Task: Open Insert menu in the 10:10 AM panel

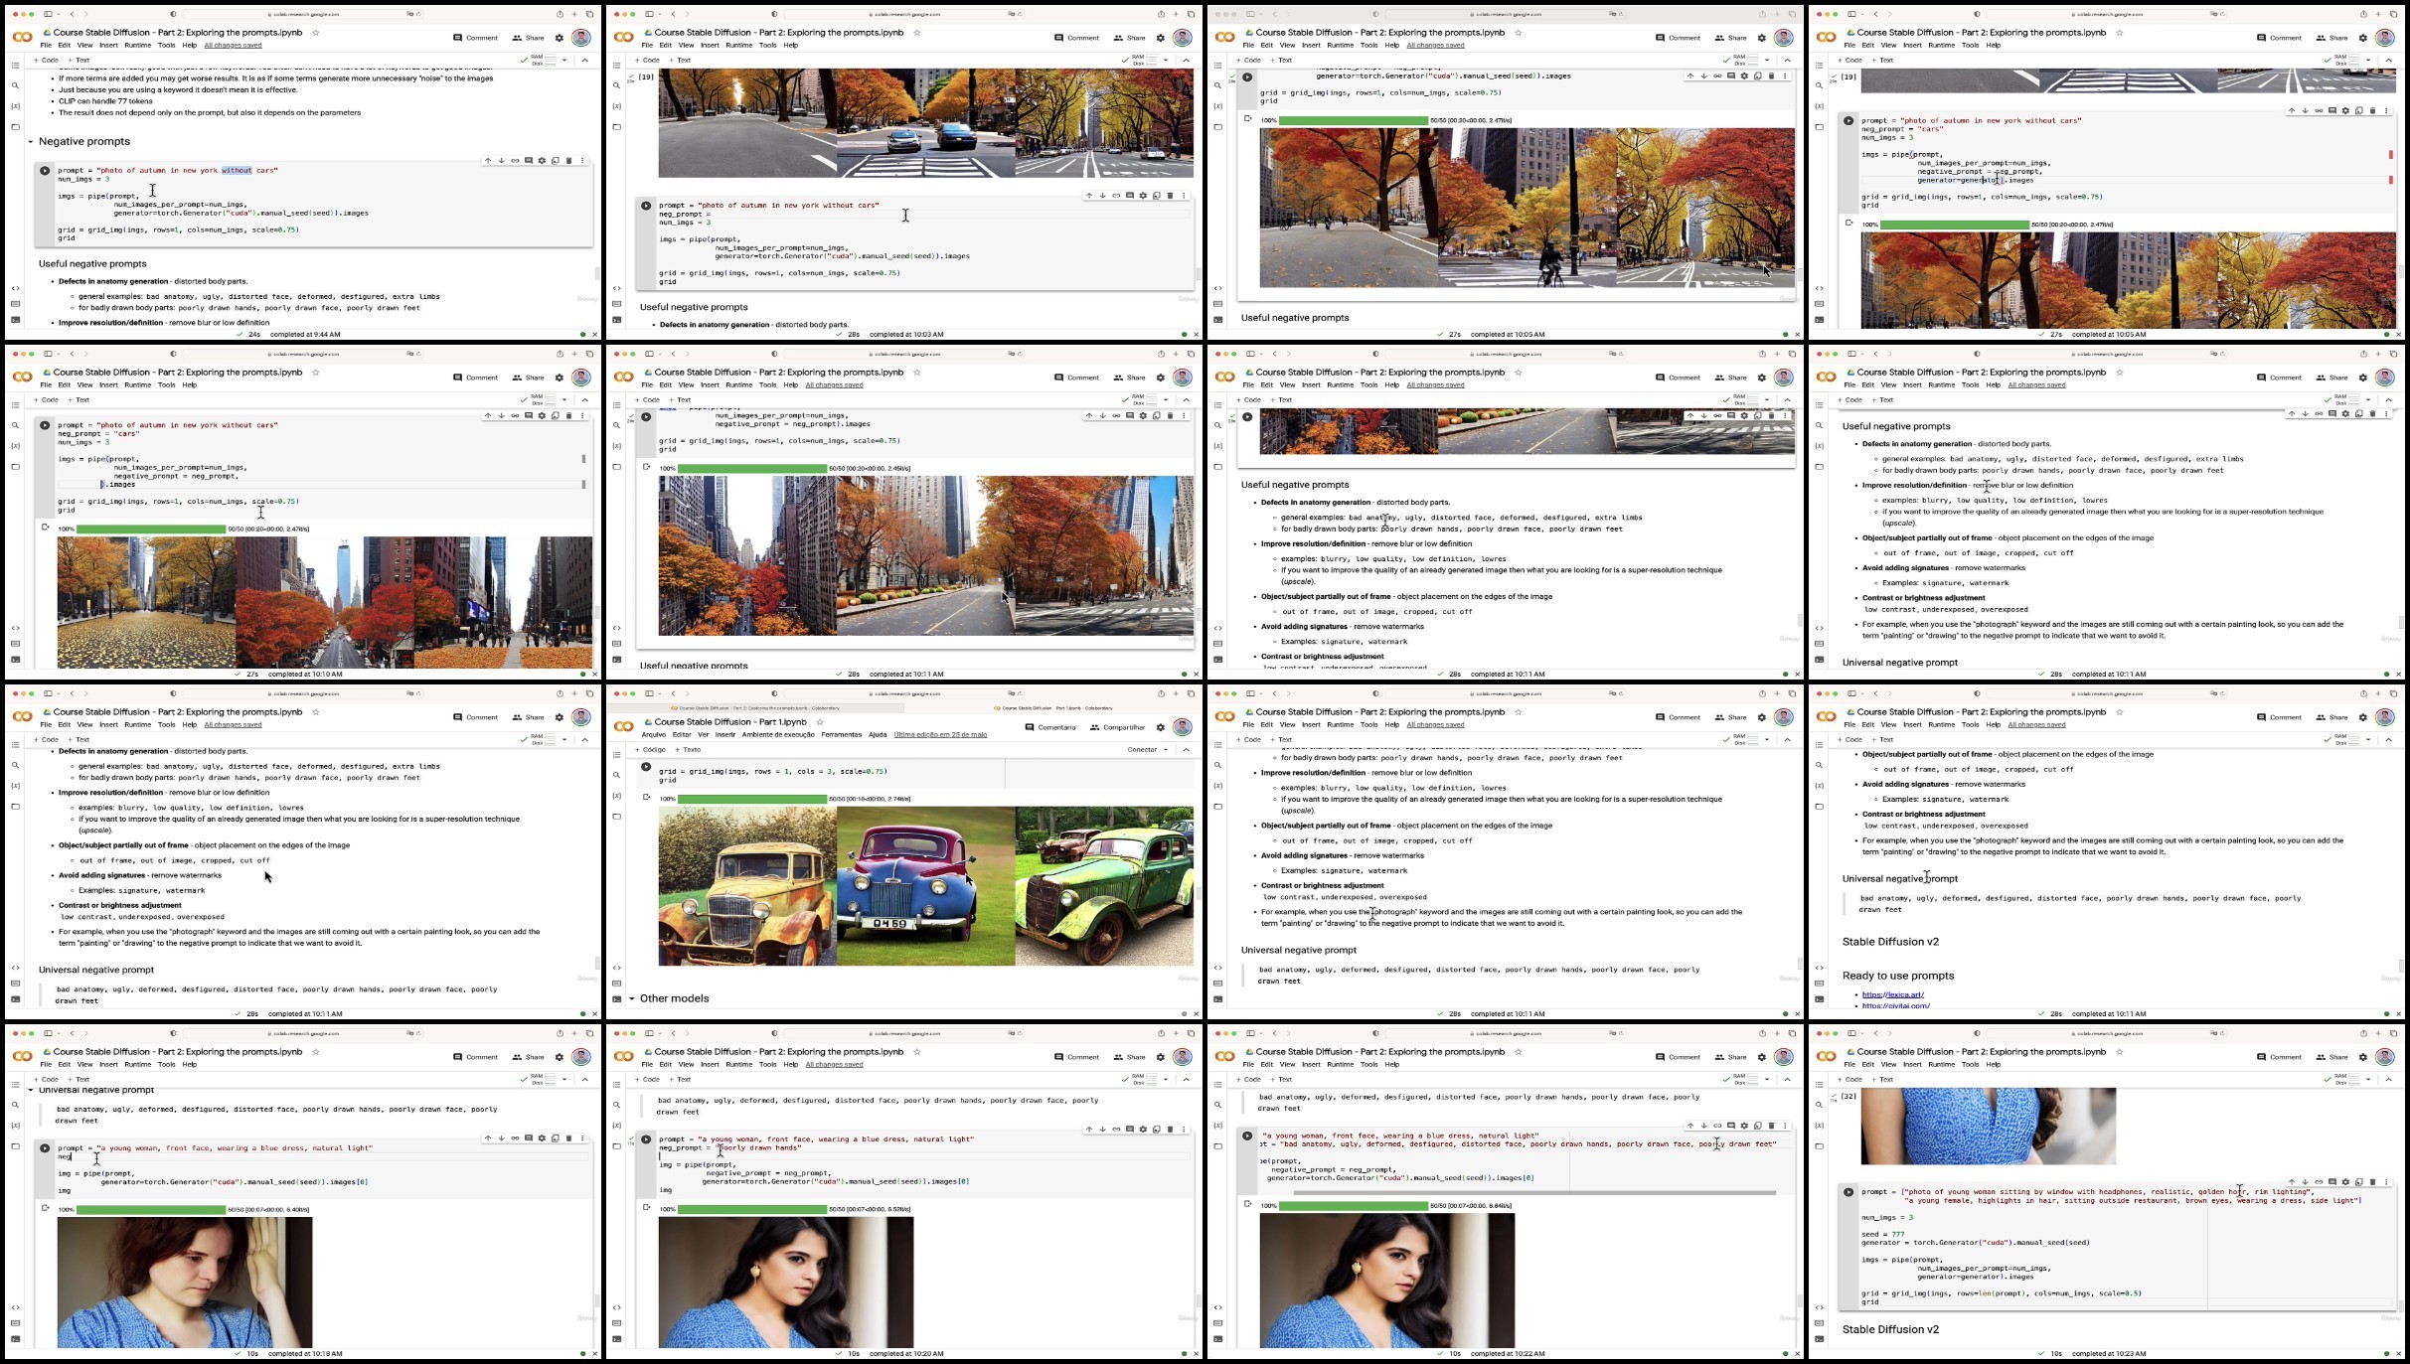Action: tap(108, 385)
